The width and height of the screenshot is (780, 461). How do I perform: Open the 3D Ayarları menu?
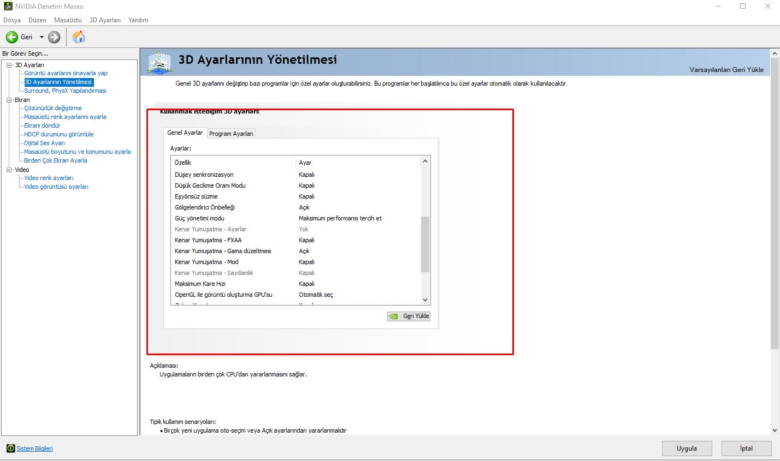point(105,20)
